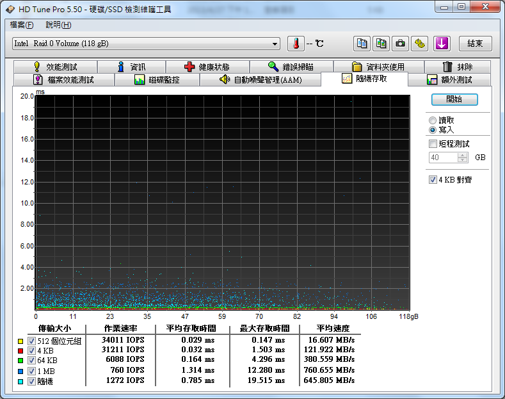Click the 傳輸大小 column header
The width and height of the screenshot is (505, 399).
tap(55, 329)
